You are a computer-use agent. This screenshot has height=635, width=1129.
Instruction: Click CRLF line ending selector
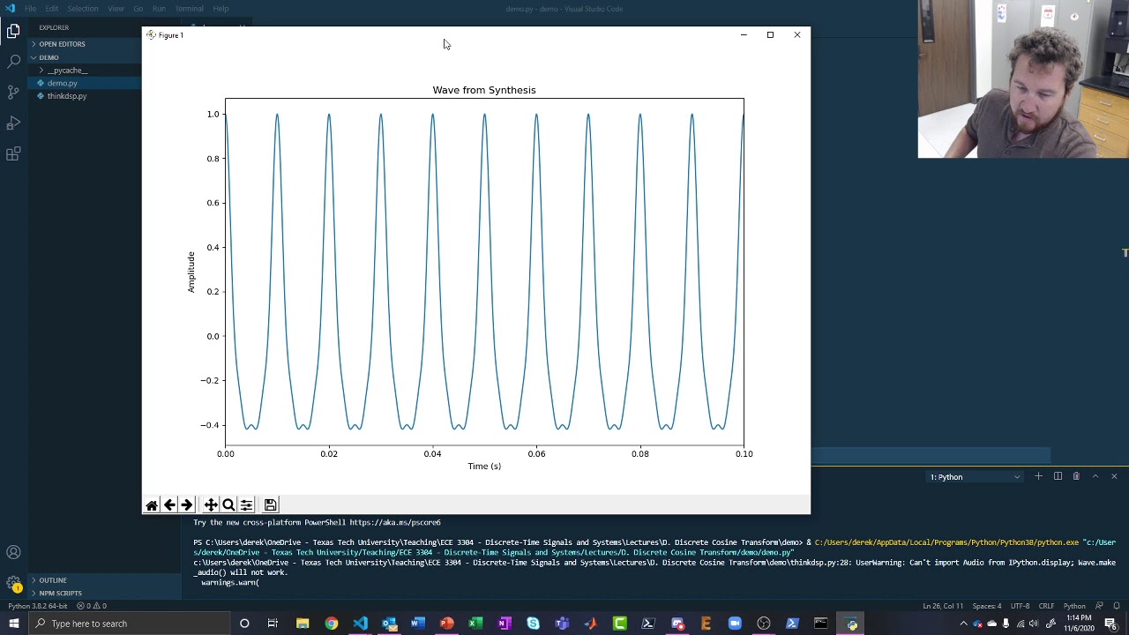click(1046, 606)
